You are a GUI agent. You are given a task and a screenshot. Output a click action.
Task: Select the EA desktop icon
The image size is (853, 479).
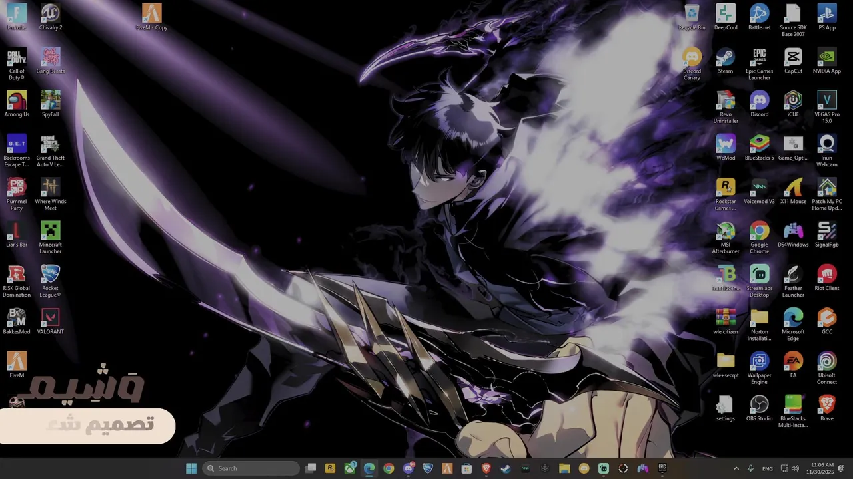(793, 365)
